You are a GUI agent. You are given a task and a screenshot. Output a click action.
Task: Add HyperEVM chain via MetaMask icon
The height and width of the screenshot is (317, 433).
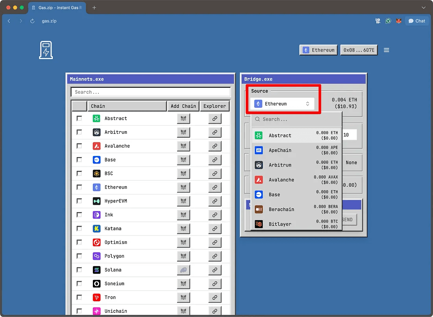point(183,201)
